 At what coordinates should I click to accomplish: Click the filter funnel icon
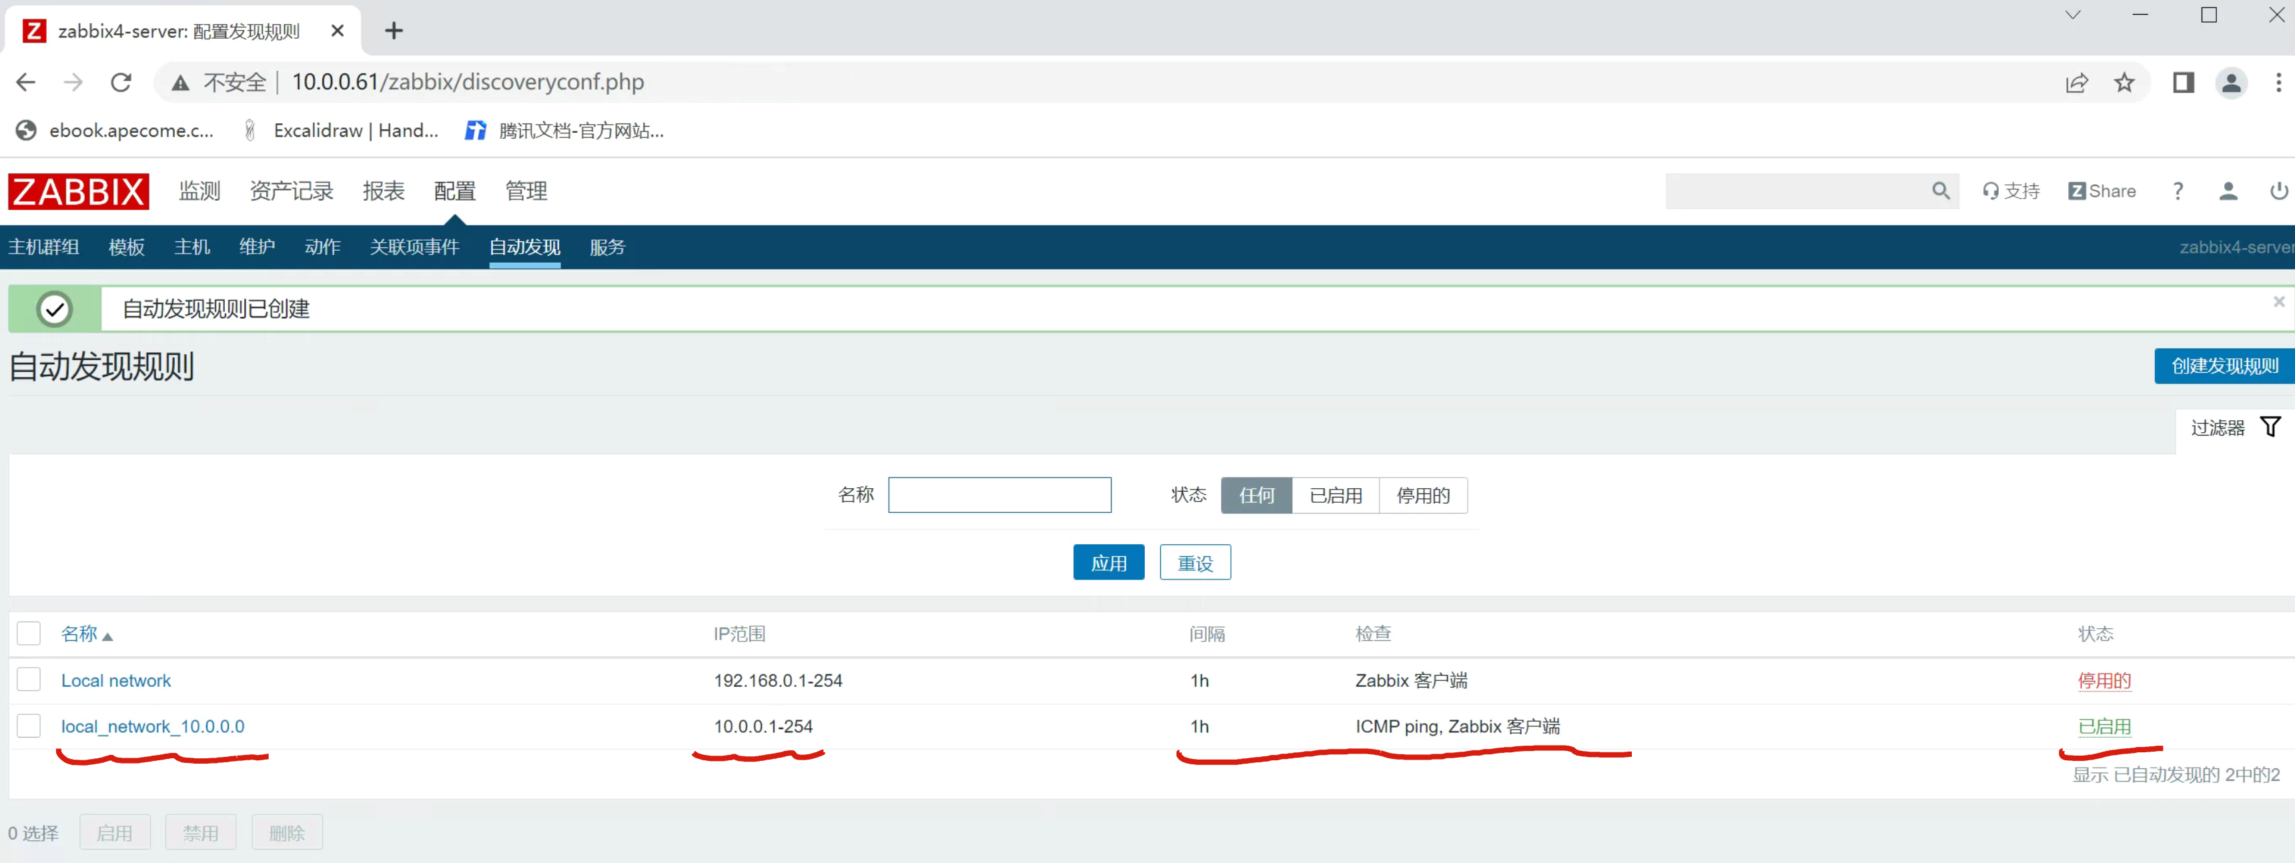click(2269, 427)
